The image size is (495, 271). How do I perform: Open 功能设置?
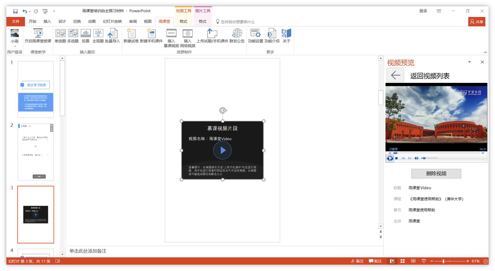click(x=255, y=36)
